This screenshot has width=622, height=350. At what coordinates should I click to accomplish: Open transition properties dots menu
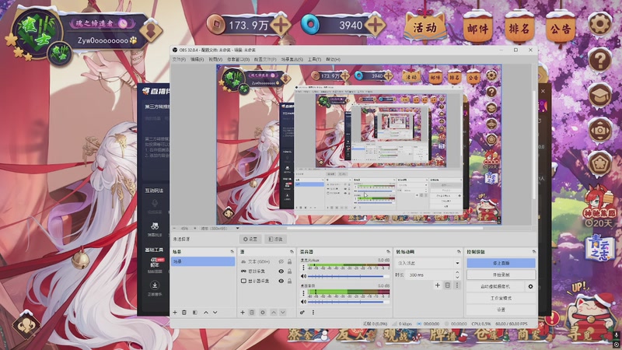pyautogui.click(x=457, y=285)
